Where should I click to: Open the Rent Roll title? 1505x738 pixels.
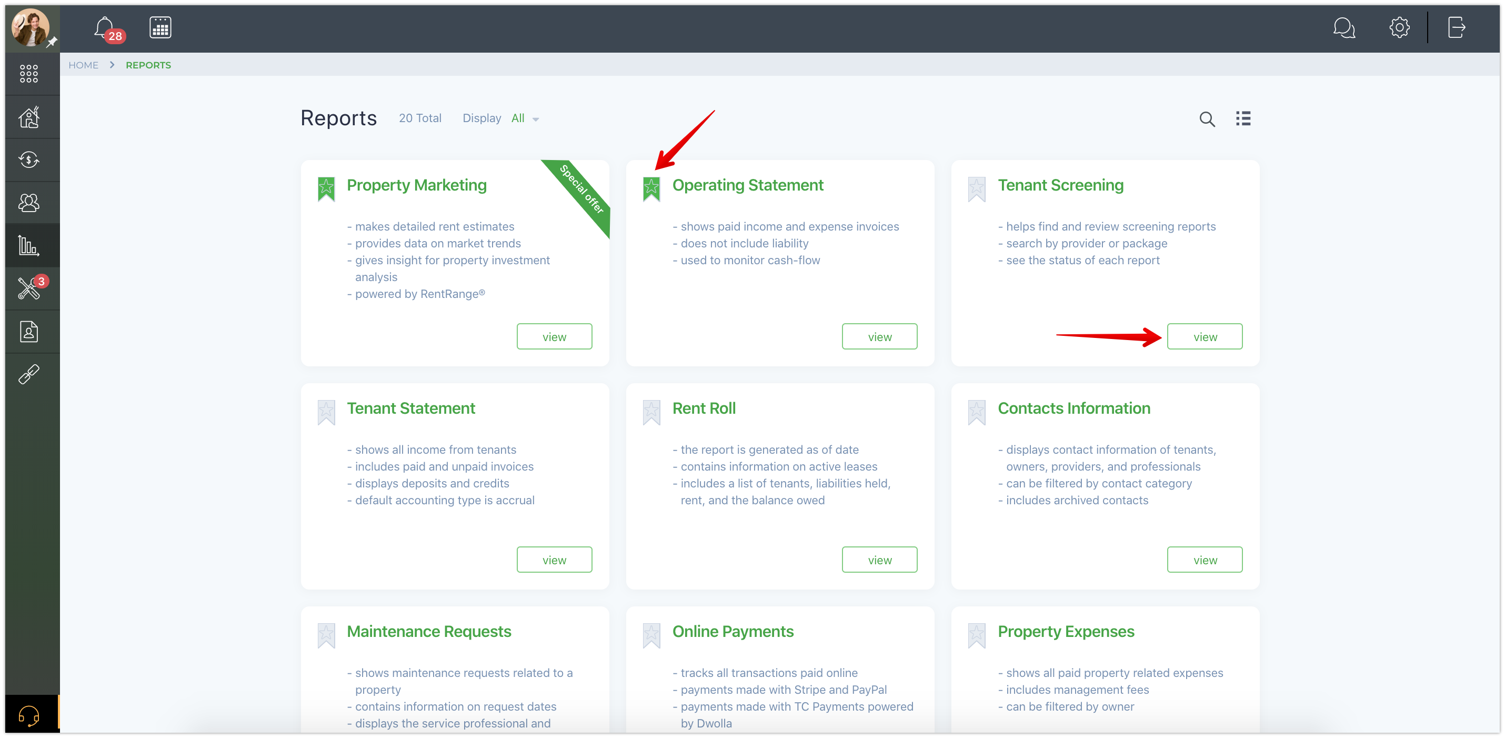704,408
